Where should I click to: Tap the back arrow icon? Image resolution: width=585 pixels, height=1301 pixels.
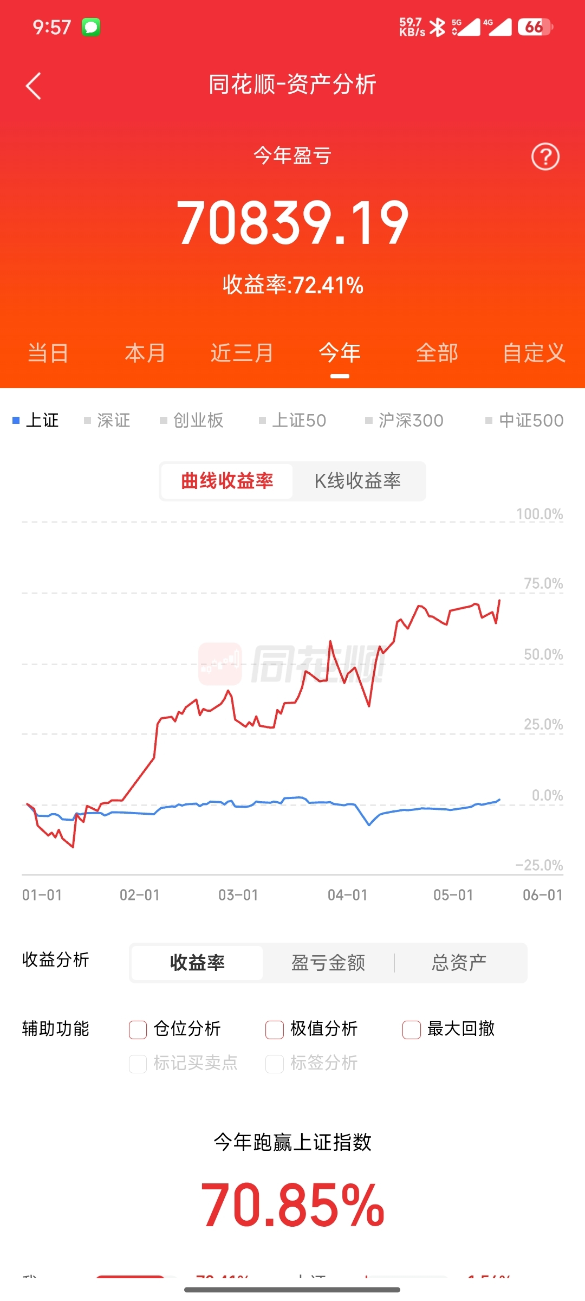(x=34, y=86)
